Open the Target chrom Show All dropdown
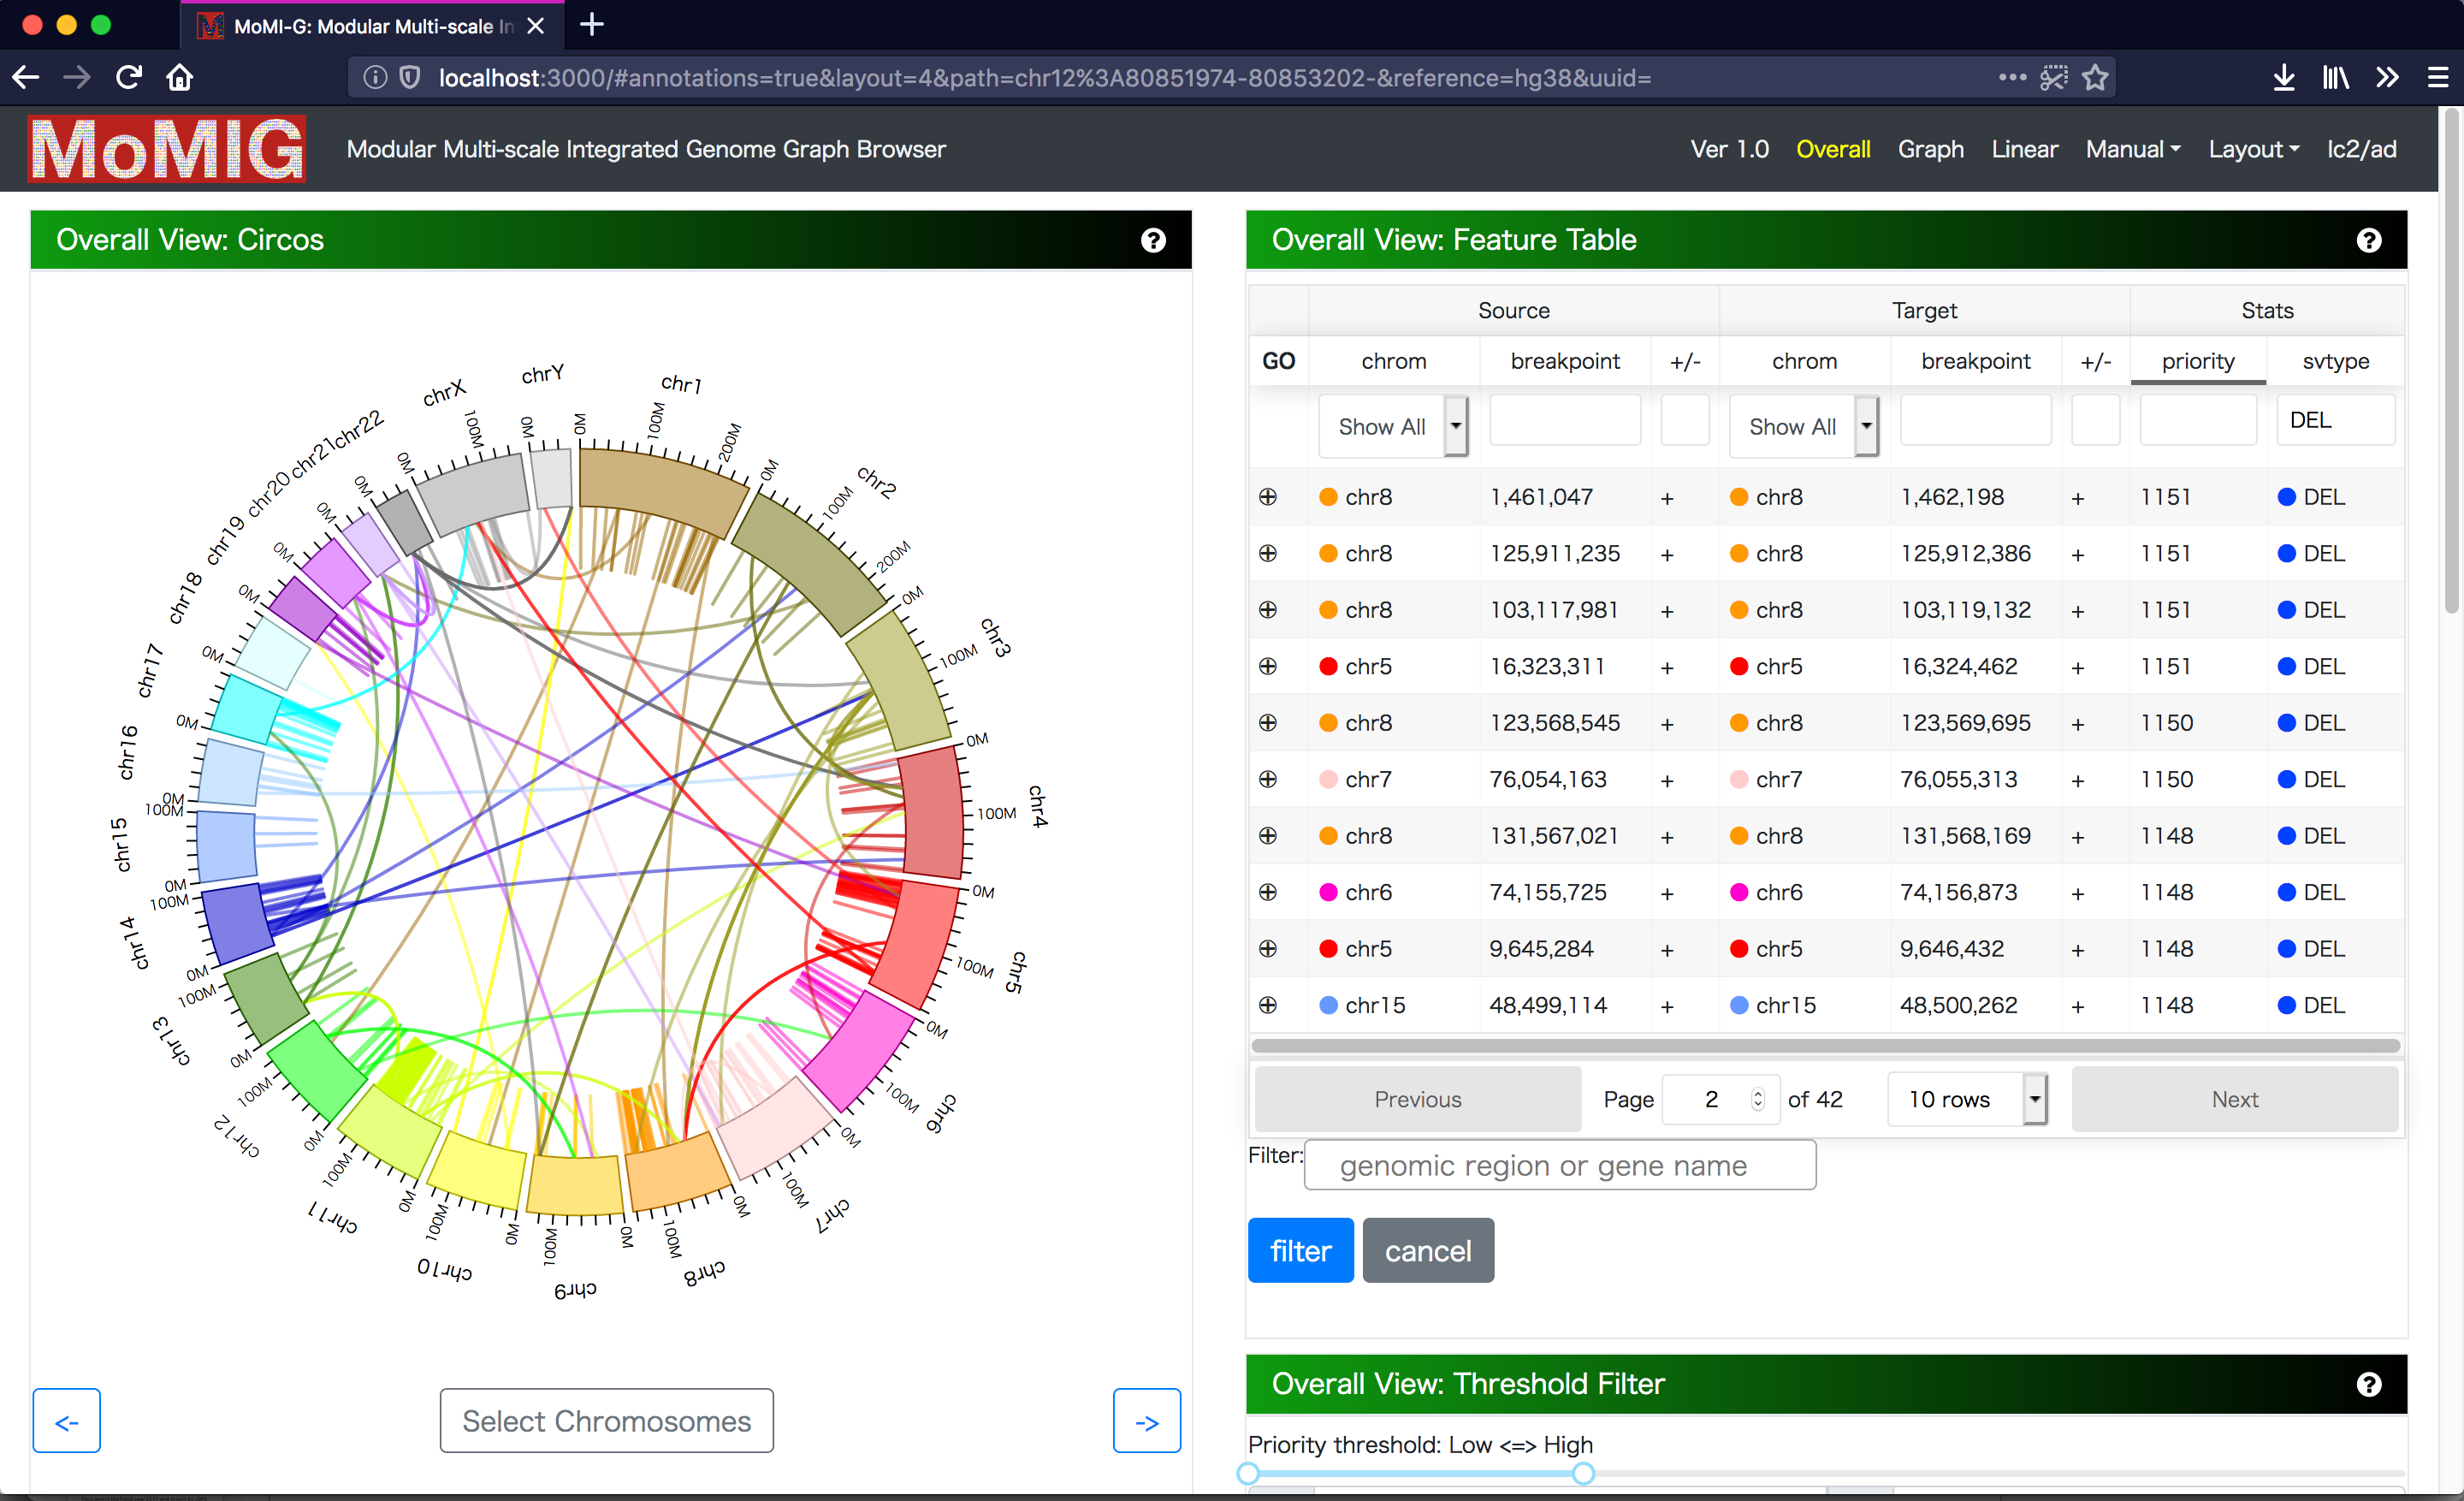 point(1803,427)
